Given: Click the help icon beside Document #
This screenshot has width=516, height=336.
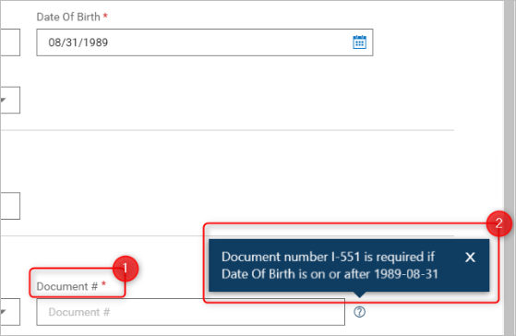Looking at the screenshot, I should [359, 312].
